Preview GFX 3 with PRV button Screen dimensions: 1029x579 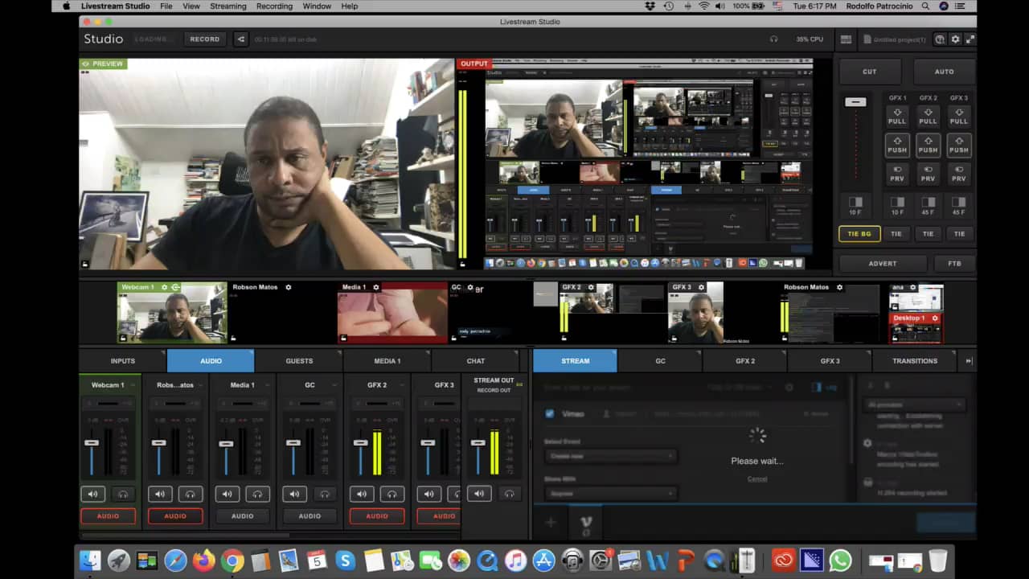[958, 174]
